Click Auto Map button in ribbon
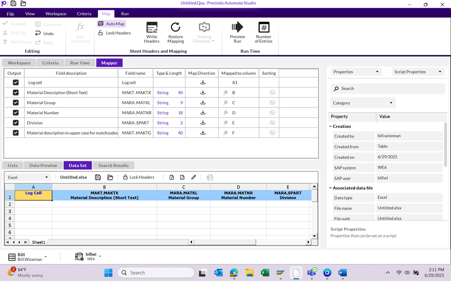The width and height of the screenshot is (451, 281). 111,24
